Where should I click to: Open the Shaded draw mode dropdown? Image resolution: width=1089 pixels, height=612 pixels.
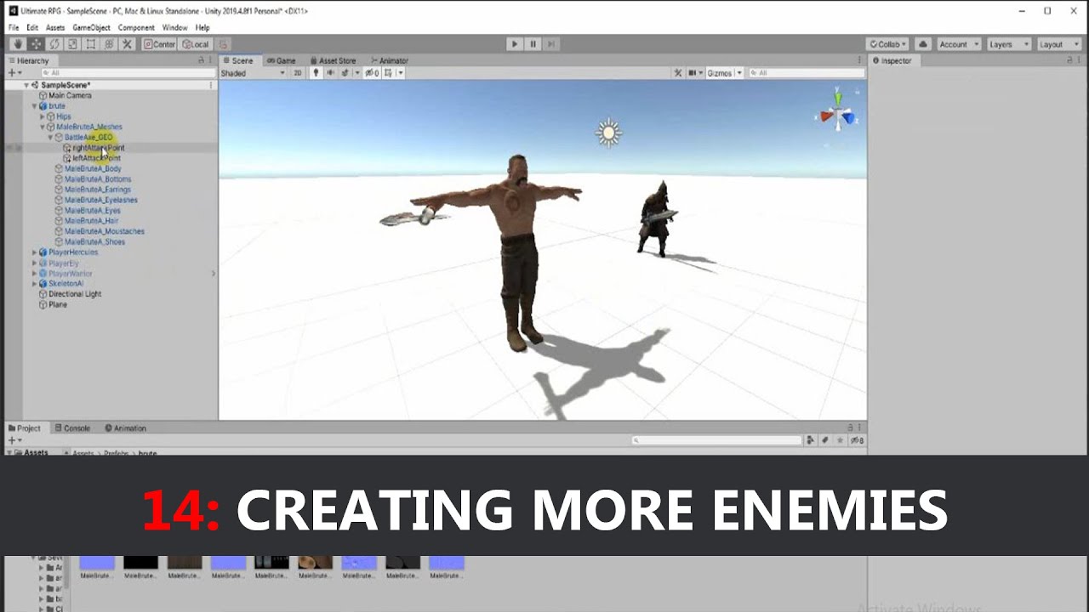[x=254, y=73]
